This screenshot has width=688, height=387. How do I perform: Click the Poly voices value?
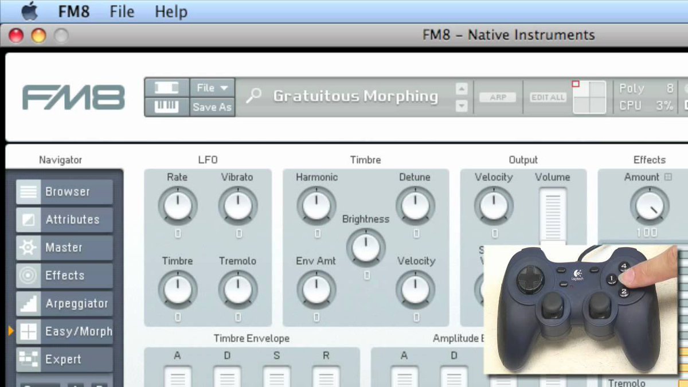tap(669, 88)
